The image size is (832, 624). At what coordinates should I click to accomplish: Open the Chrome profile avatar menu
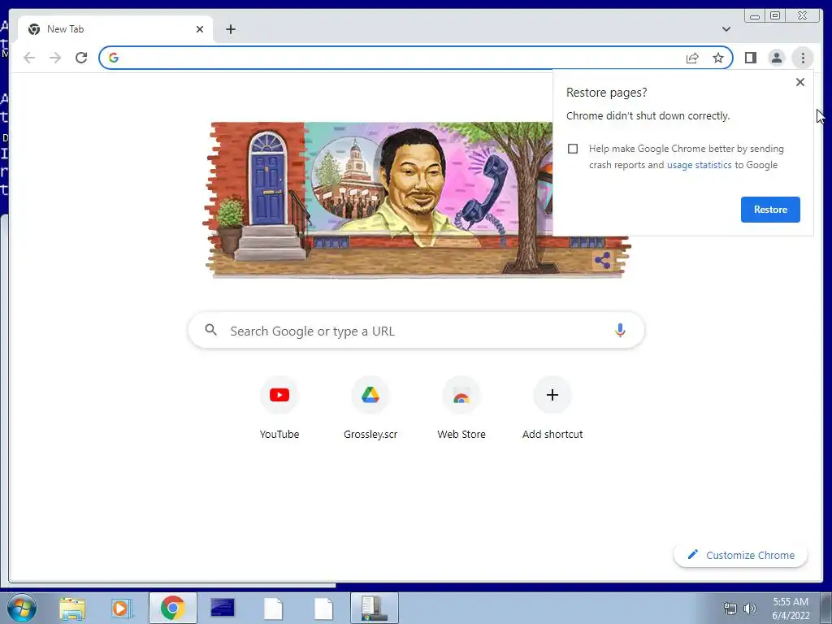click(776, 58)
